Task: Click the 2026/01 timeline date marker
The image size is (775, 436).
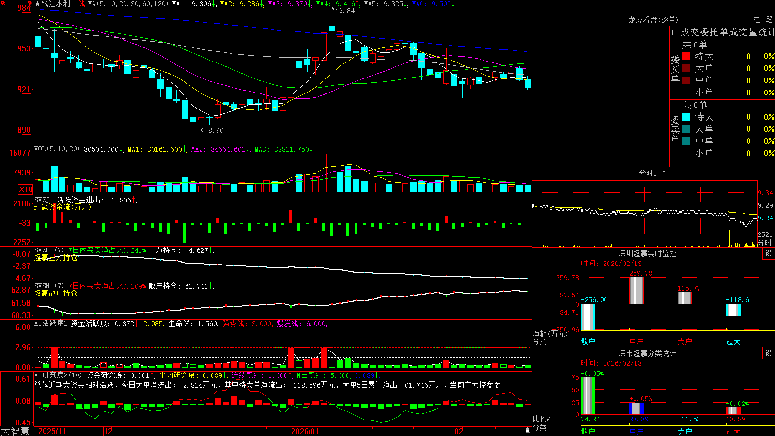Action: point(305,431)
